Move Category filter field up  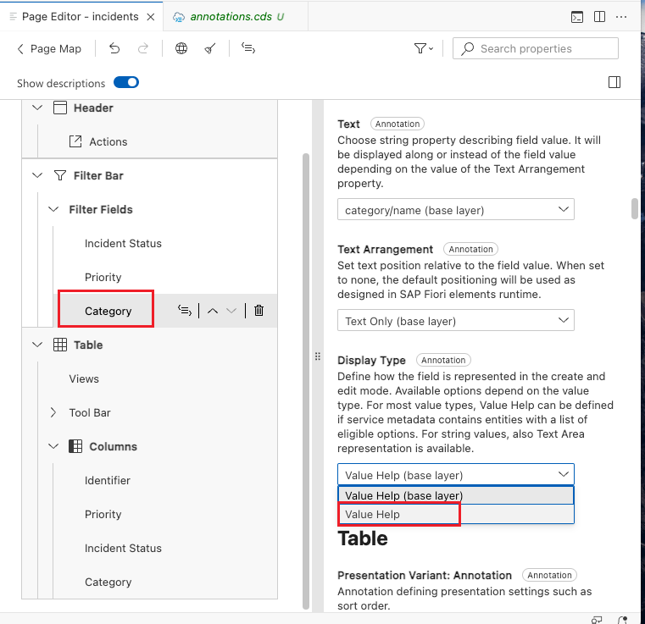pos(213,311)
